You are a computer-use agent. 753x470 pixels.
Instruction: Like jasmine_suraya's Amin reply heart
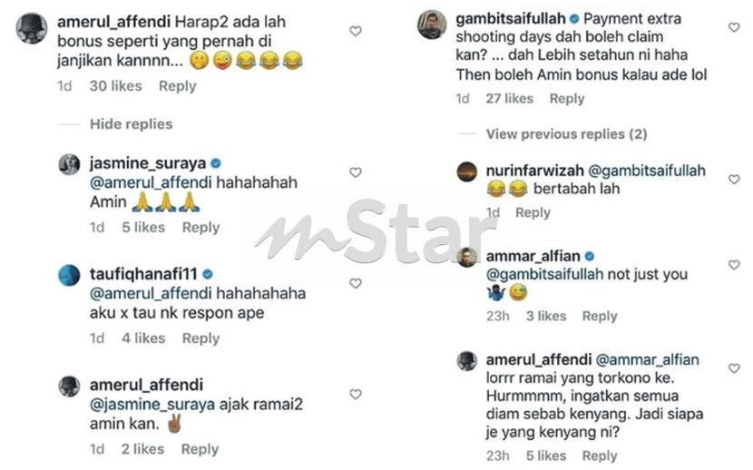[356, 172]
